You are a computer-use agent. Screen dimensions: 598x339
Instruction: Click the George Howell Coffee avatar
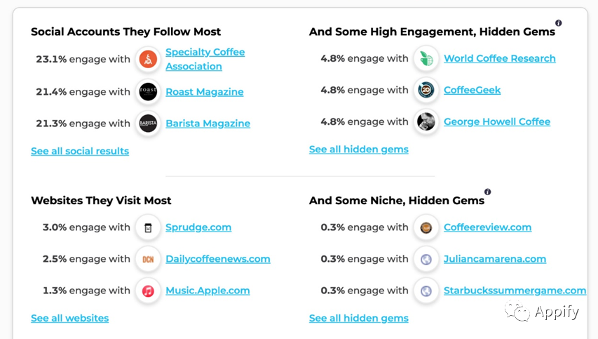[426, 122]
